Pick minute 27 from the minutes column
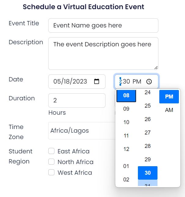This screenshot has width=185, height=197. (147, 133)
